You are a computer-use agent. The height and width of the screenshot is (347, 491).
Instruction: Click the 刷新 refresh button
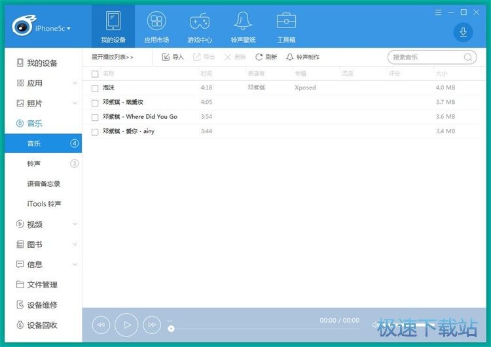click(x=266, y=57)
